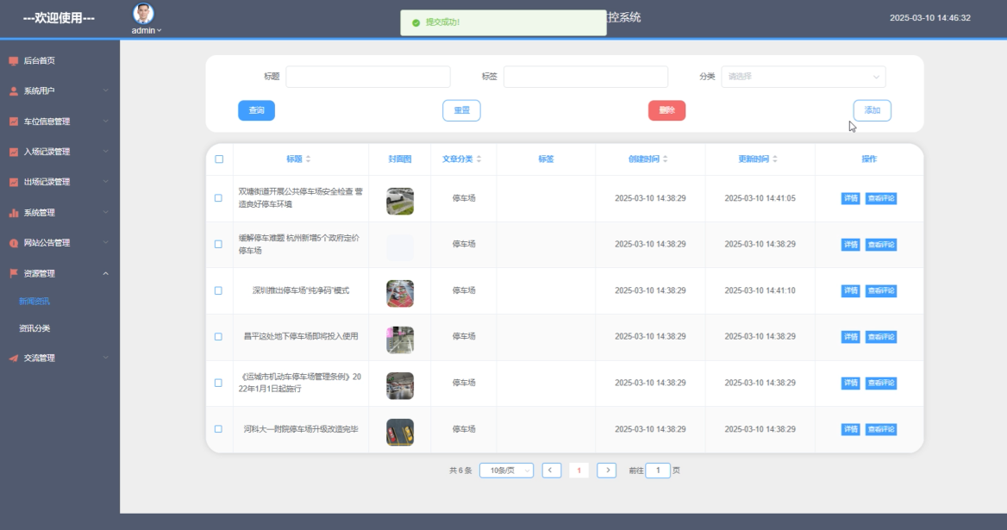1007x530 pixels.
Task: Click 详情 for the 河科大一附院 row
Action: [850, 429]
